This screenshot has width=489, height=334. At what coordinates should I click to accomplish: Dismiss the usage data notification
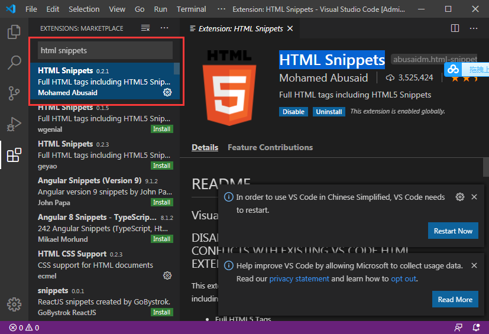point(474,265)
